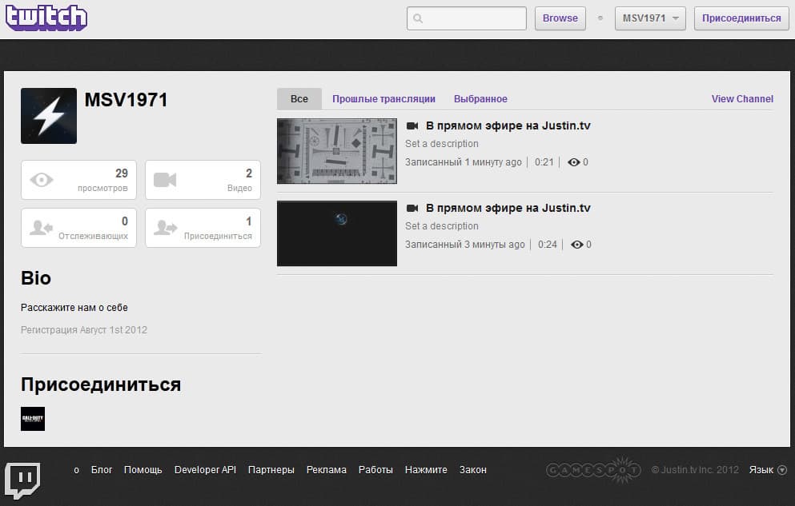The height and width of the screenshot is (506, 795).
Task: Open the title of the video recorded 3 минуты ago
Action: pyautogui.click(x=508, y=208)
